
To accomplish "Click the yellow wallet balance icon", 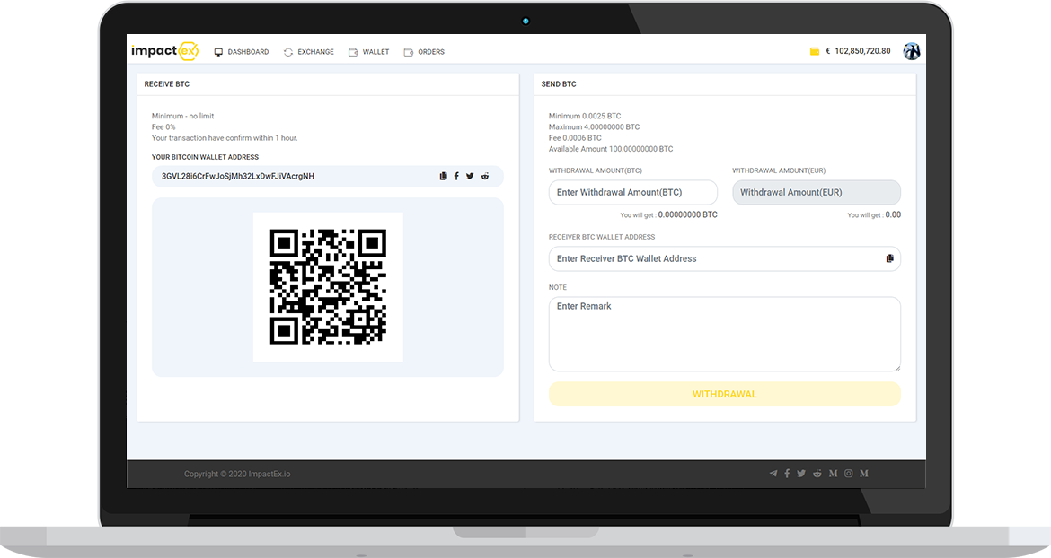I will coord(815,52).
